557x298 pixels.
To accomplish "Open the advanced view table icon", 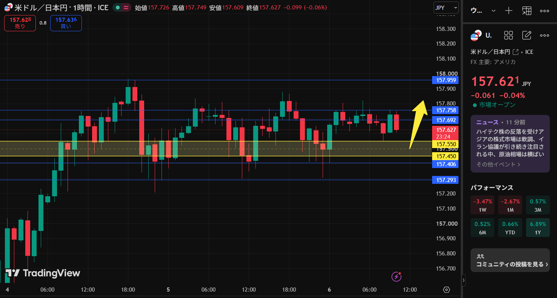I will 526,11.
